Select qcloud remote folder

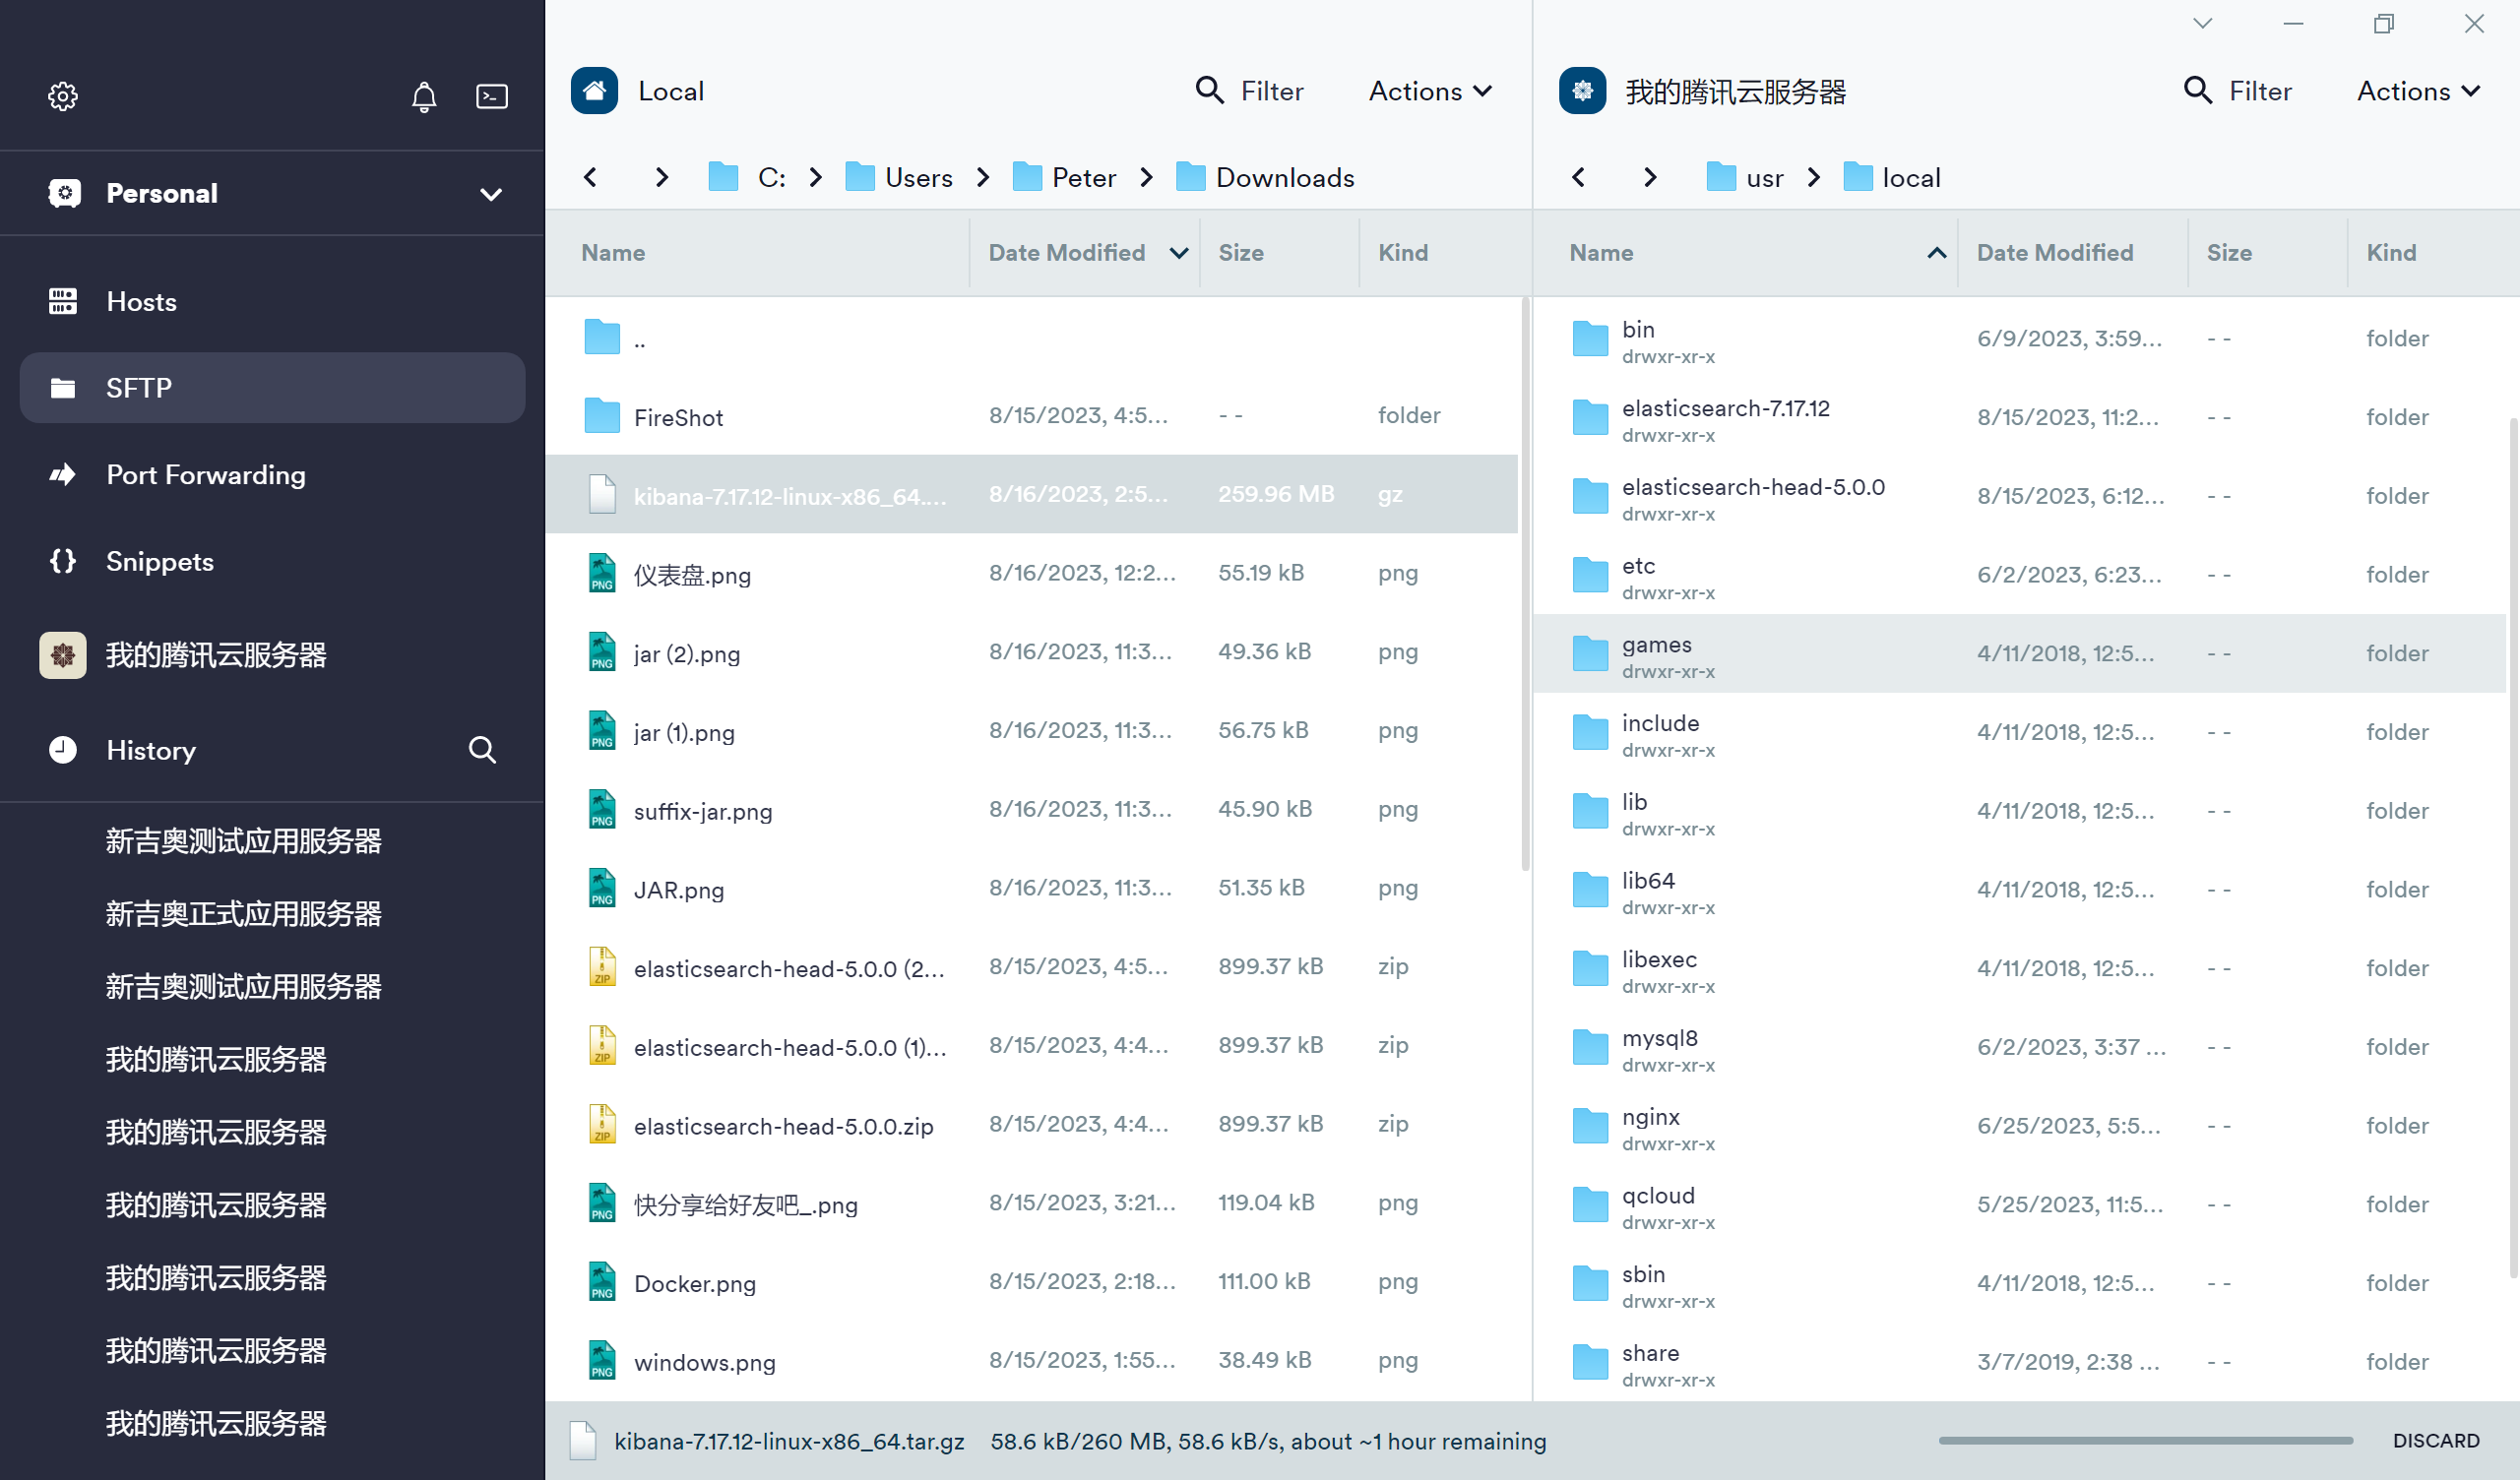tap(2020, 1204)
